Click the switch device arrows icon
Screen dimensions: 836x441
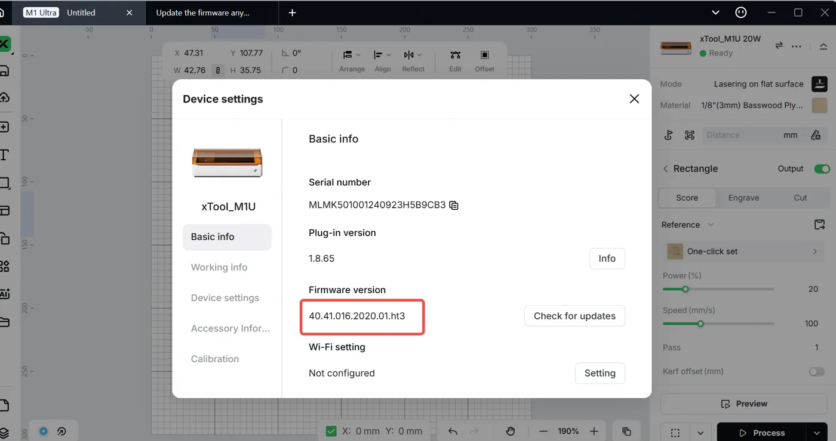point(779,46)
